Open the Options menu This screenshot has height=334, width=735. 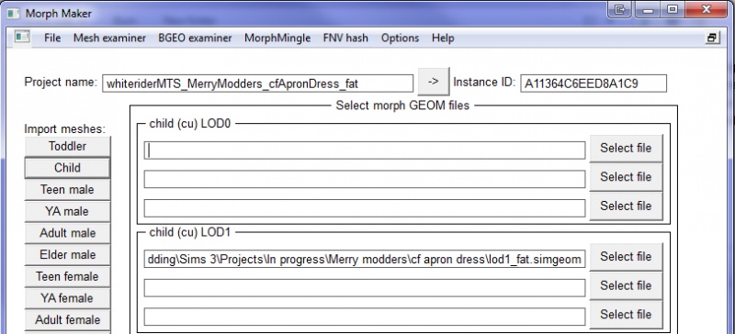click(x=400, y=38)
